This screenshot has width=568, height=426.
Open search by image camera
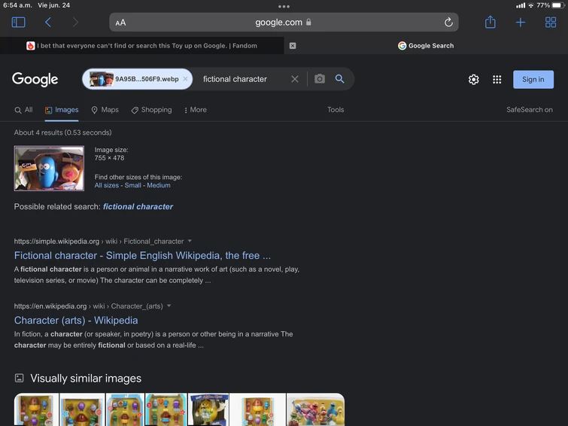coord(320,79)
